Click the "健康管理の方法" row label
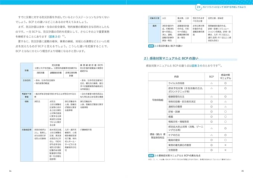253x178 pixels. (176, 97)
